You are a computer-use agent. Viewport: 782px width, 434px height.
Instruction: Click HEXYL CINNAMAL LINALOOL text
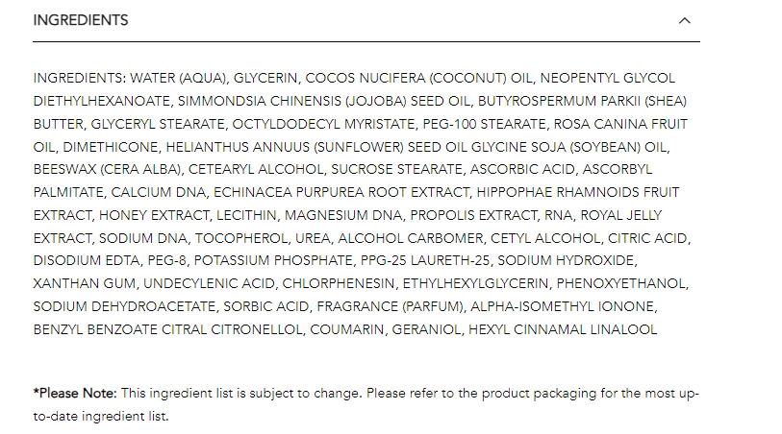pos(563,329)
